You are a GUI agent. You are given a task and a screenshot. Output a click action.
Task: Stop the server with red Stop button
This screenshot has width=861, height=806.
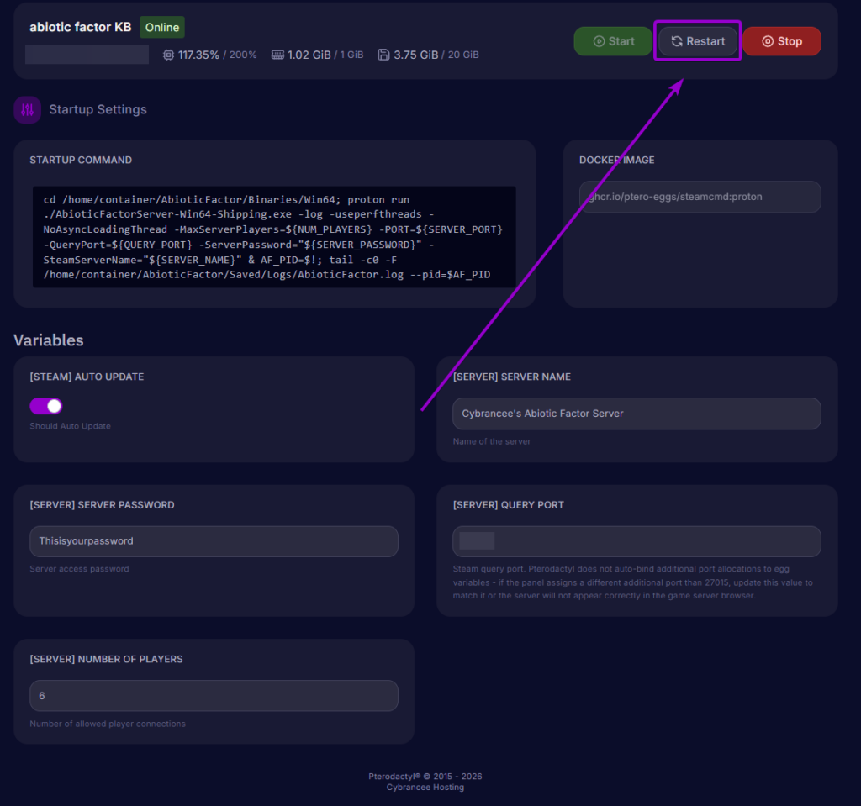[x=782, y=41]
